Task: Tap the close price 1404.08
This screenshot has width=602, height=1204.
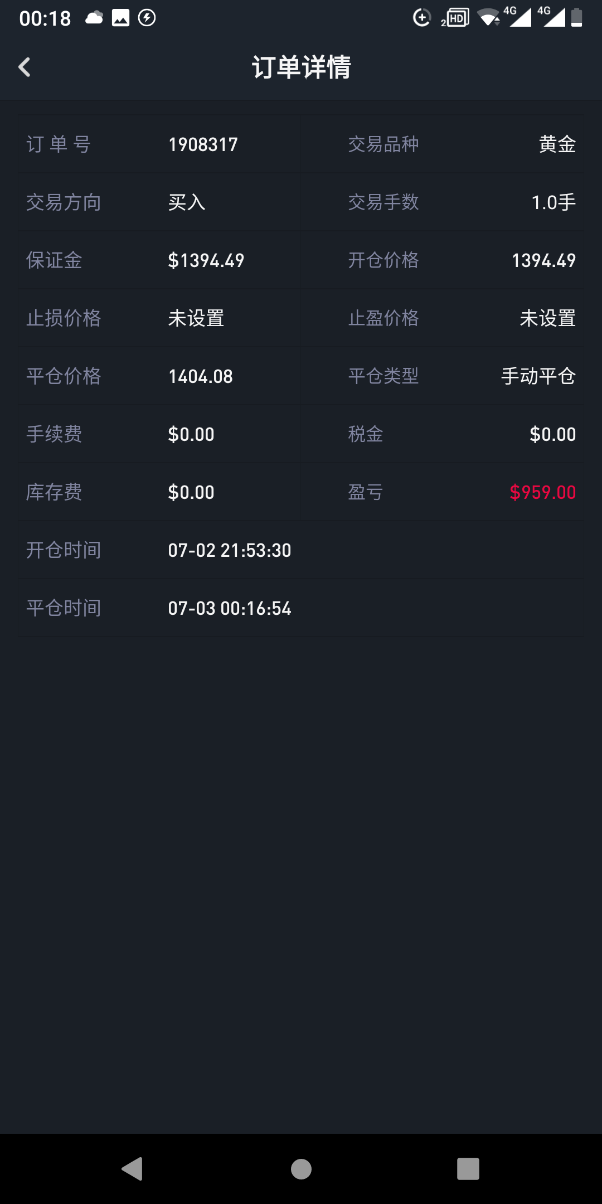Action: click(201, 377)
